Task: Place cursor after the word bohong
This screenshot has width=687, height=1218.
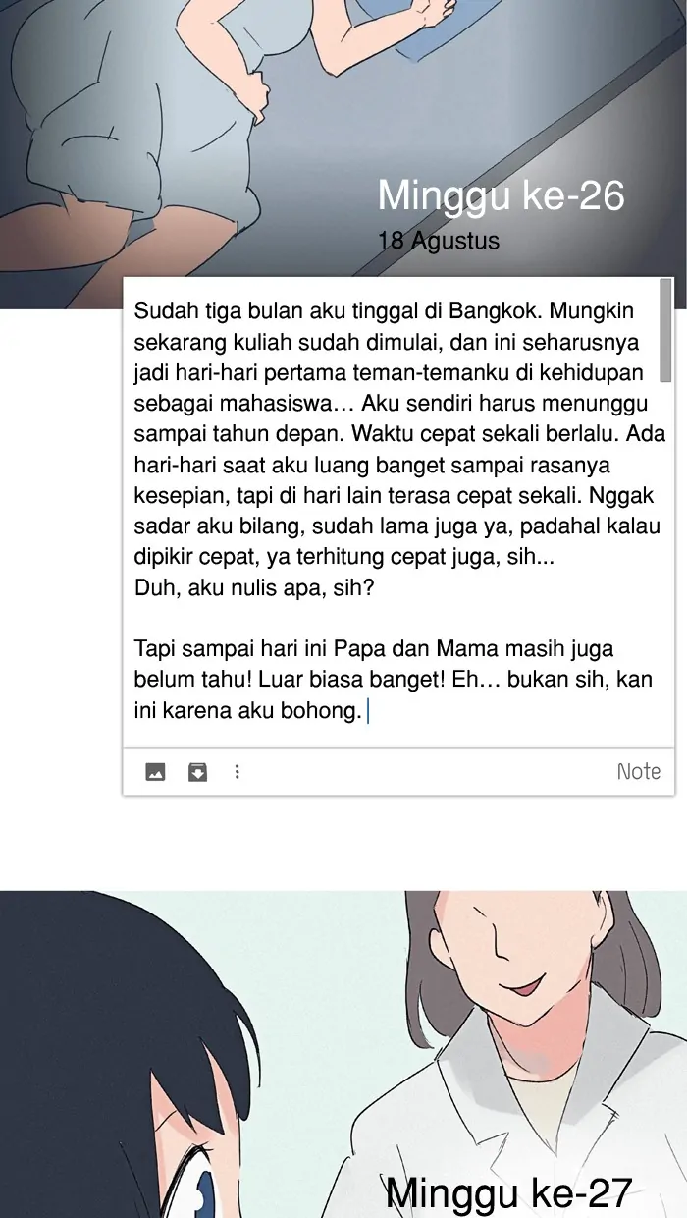Action: (365, 710)
